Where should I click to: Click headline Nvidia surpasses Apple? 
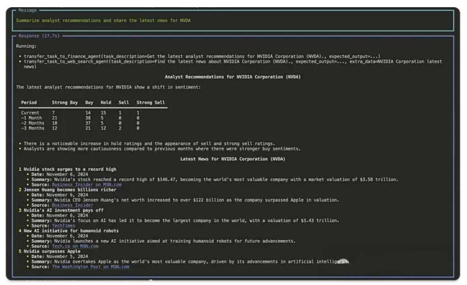(x=52, y=252)
